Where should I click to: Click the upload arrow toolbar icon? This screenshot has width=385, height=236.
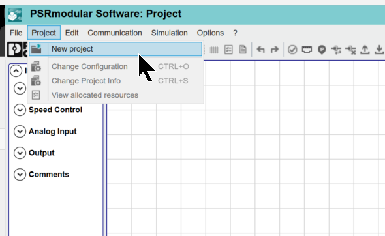(x=365, y=50)
